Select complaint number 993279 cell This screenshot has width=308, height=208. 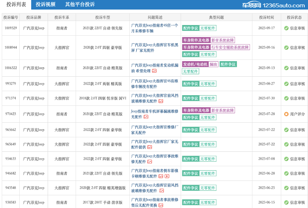11,84
